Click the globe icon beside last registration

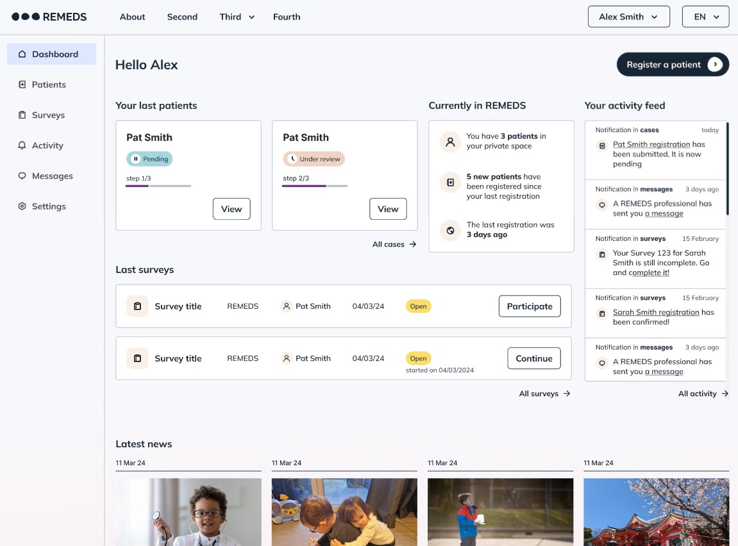450,230
